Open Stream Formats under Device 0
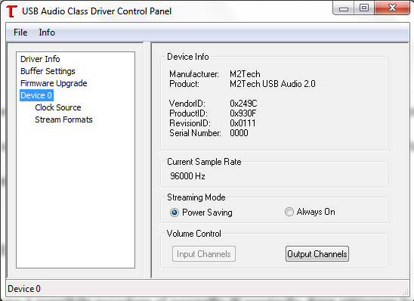The width and height of the screenshot is (414, 301). click(63, 119)
